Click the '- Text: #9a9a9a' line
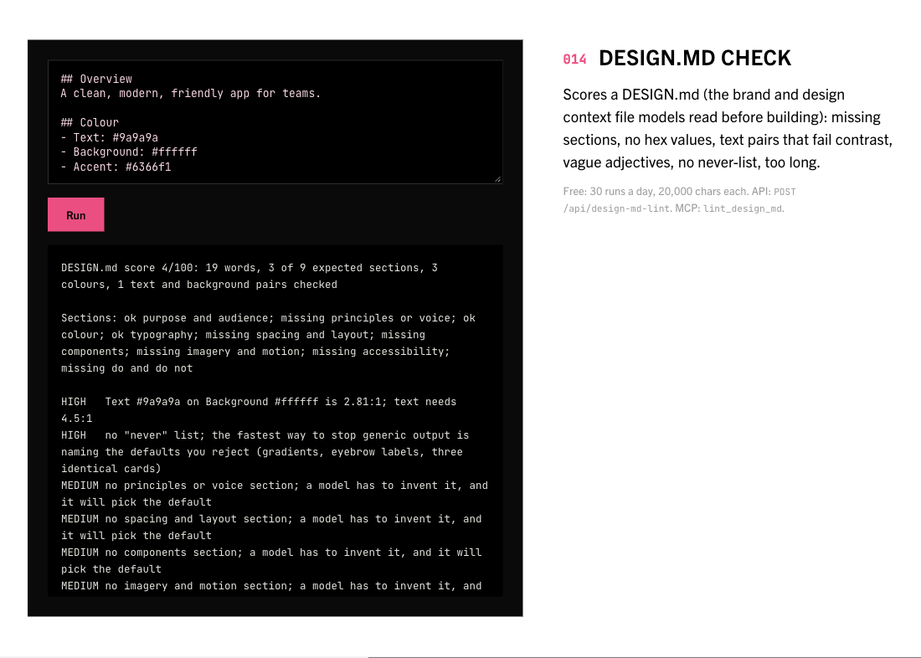Image resolution: width=921 pixels, height=658 pixels. (x=109, y=137)
